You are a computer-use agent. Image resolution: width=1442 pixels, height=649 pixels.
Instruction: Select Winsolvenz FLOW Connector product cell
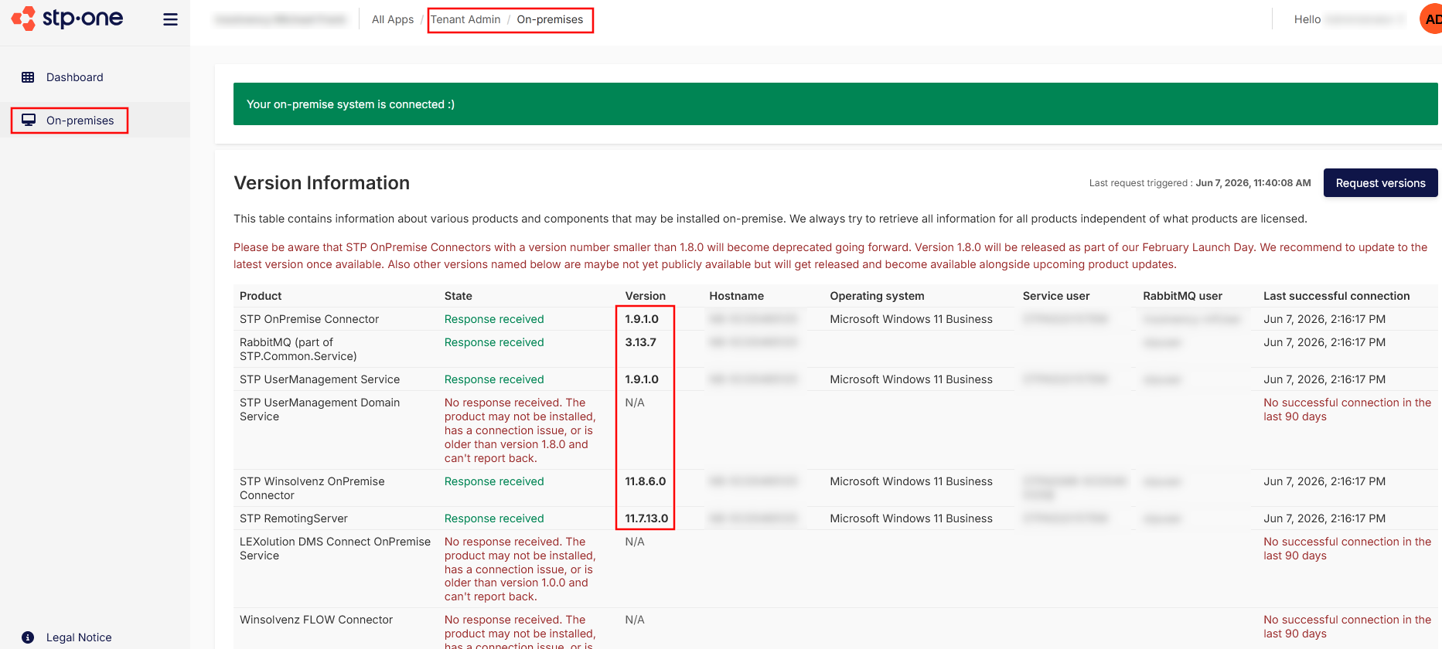[316, 620]
